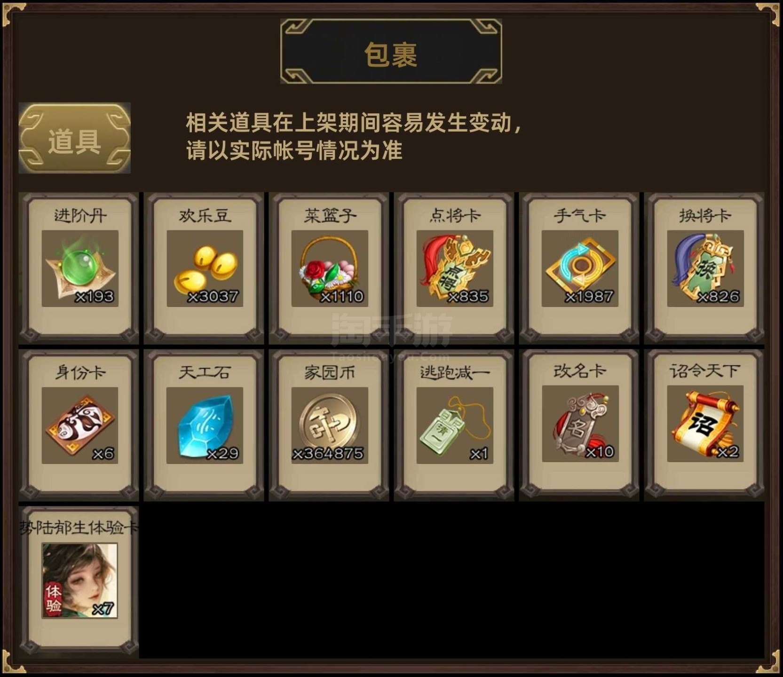
Task: Open the 梦陆郁生体验卡 portrait card
Action: coord(80,581)
